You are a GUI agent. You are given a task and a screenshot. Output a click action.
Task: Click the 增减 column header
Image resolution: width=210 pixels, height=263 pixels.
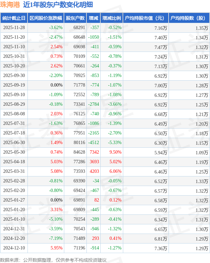point(93,18)
